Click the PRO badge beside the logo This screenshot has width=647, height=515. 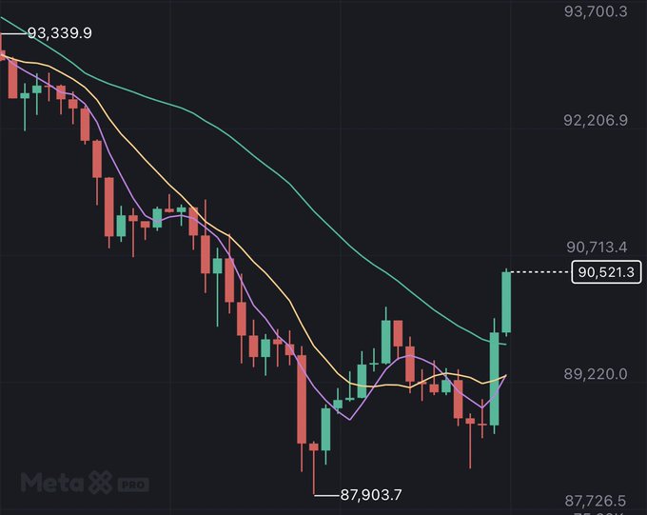point(132,485)
